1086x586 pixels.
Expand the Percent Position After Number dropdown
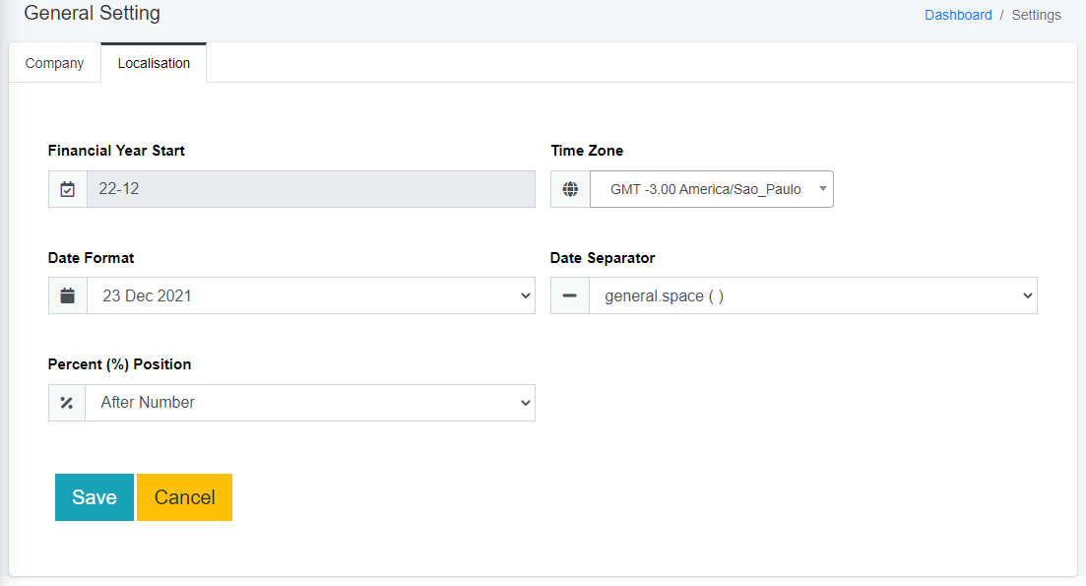click(309, 402)
